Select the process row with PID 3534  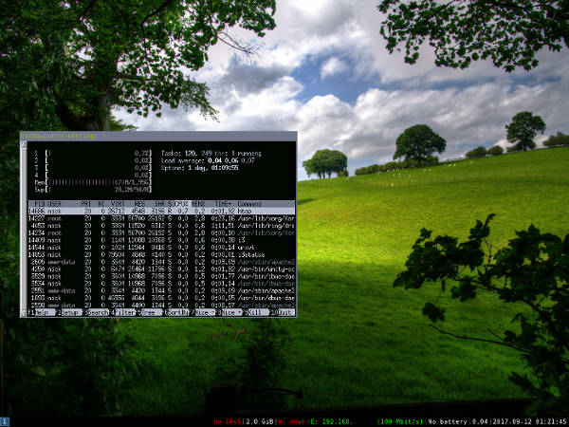(x=161, y=284)
